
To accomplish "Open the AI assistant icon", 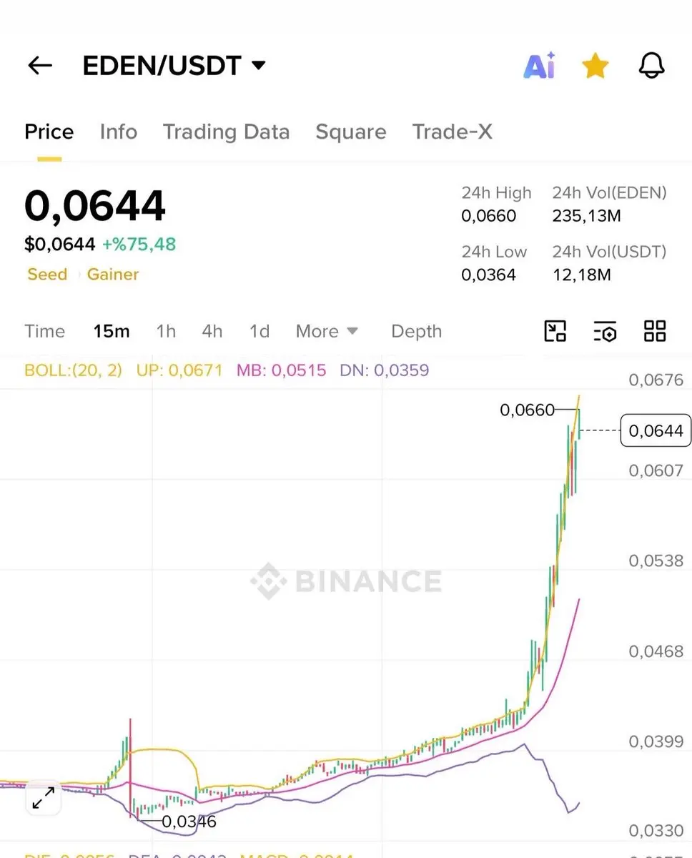I will click(539, 66).
